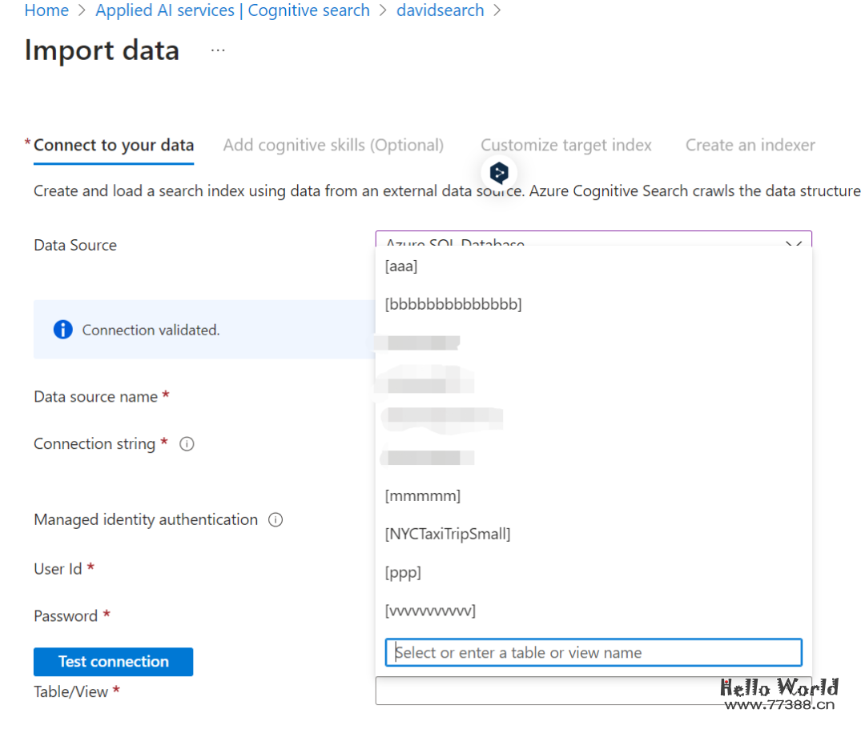Choose [ppp] from the dropdown list
Image resolution: width=865 pixels, height=729 pixels.
coord(403,573)
